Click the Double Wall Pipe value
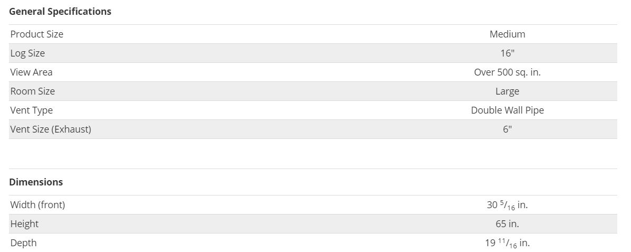The height and width of the screenshot is (252, 631). [x=507, y=110]
